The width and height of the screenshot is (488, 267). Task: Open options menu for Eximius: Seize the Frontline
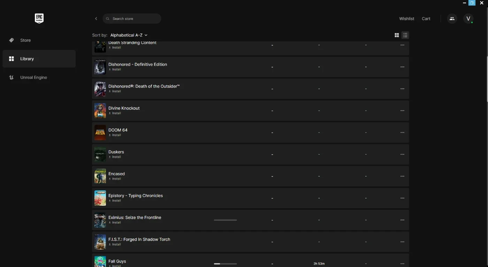(x=402, y=220)
